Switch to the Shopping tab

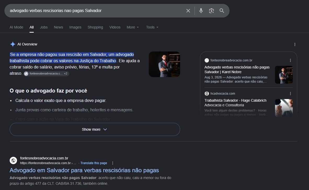(x=95, y=27)
